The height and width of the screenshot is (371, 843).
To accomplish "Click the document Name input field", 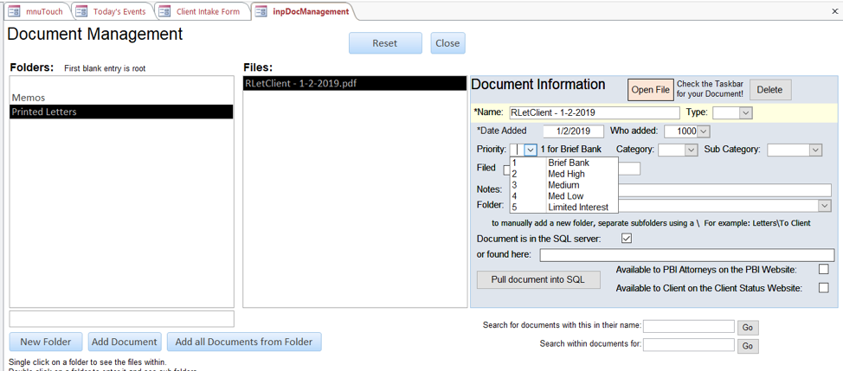I will 594,112.
